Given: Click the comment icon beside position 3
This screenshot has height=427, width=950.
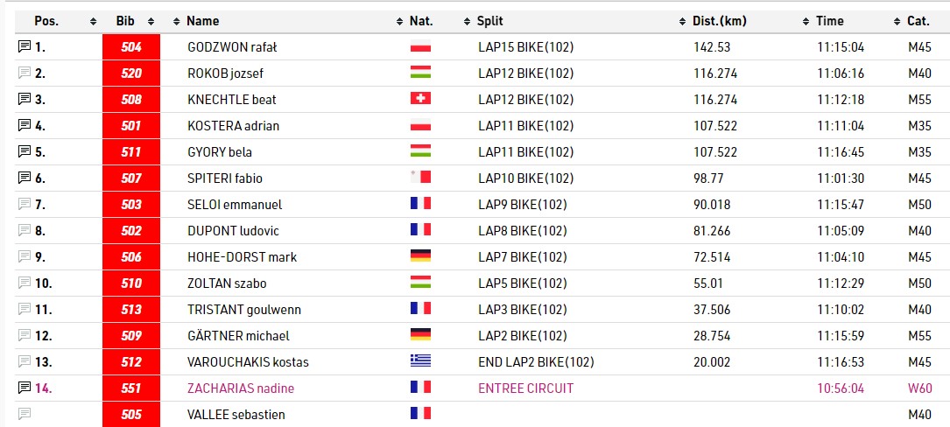Looking at the screenshot, I should (x=24, y=100).
